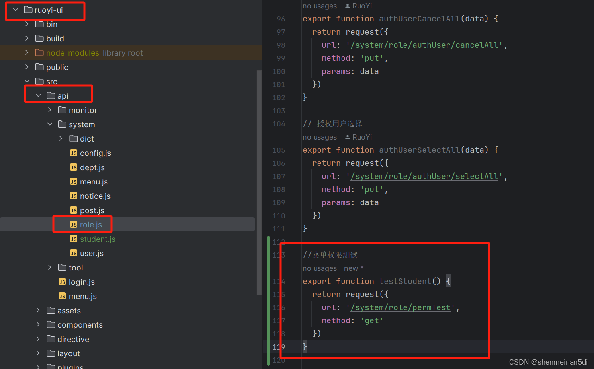The height and width of the screenshot is (369, 594).
Task: Select role.js in the tree
Action: coord(91,225)
